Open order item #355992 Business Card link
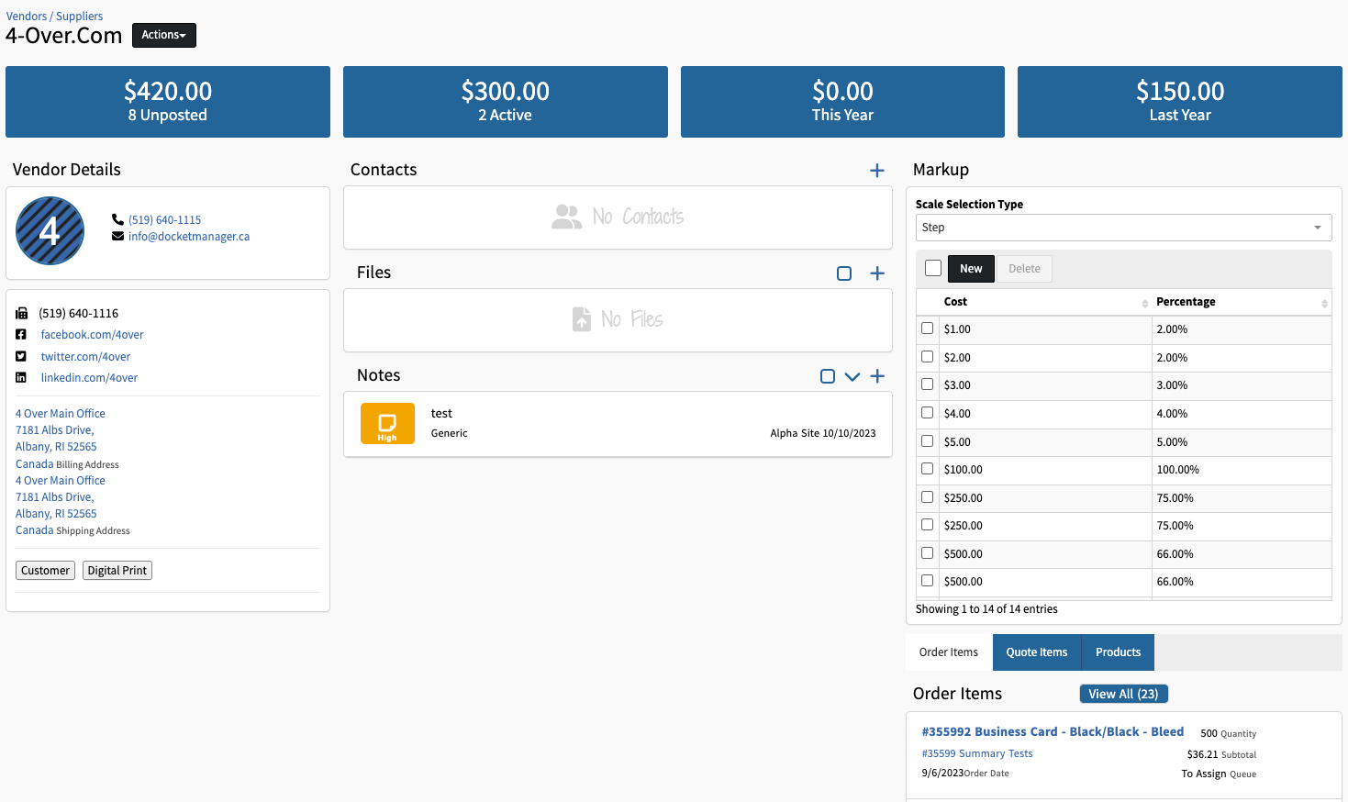Screen dimensions: 1348x802 pyautogui.click(x=1053, y=731)
